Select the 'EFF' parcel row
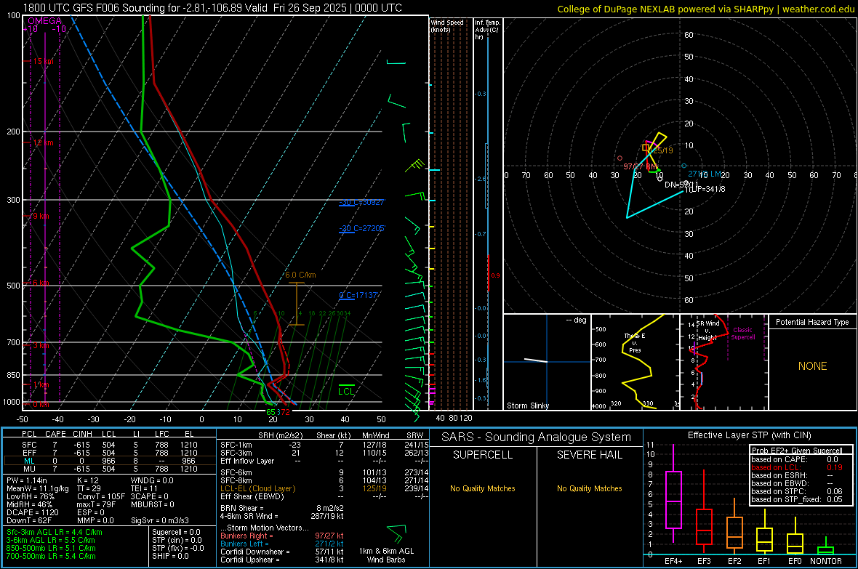 click(x=109, y=453)
